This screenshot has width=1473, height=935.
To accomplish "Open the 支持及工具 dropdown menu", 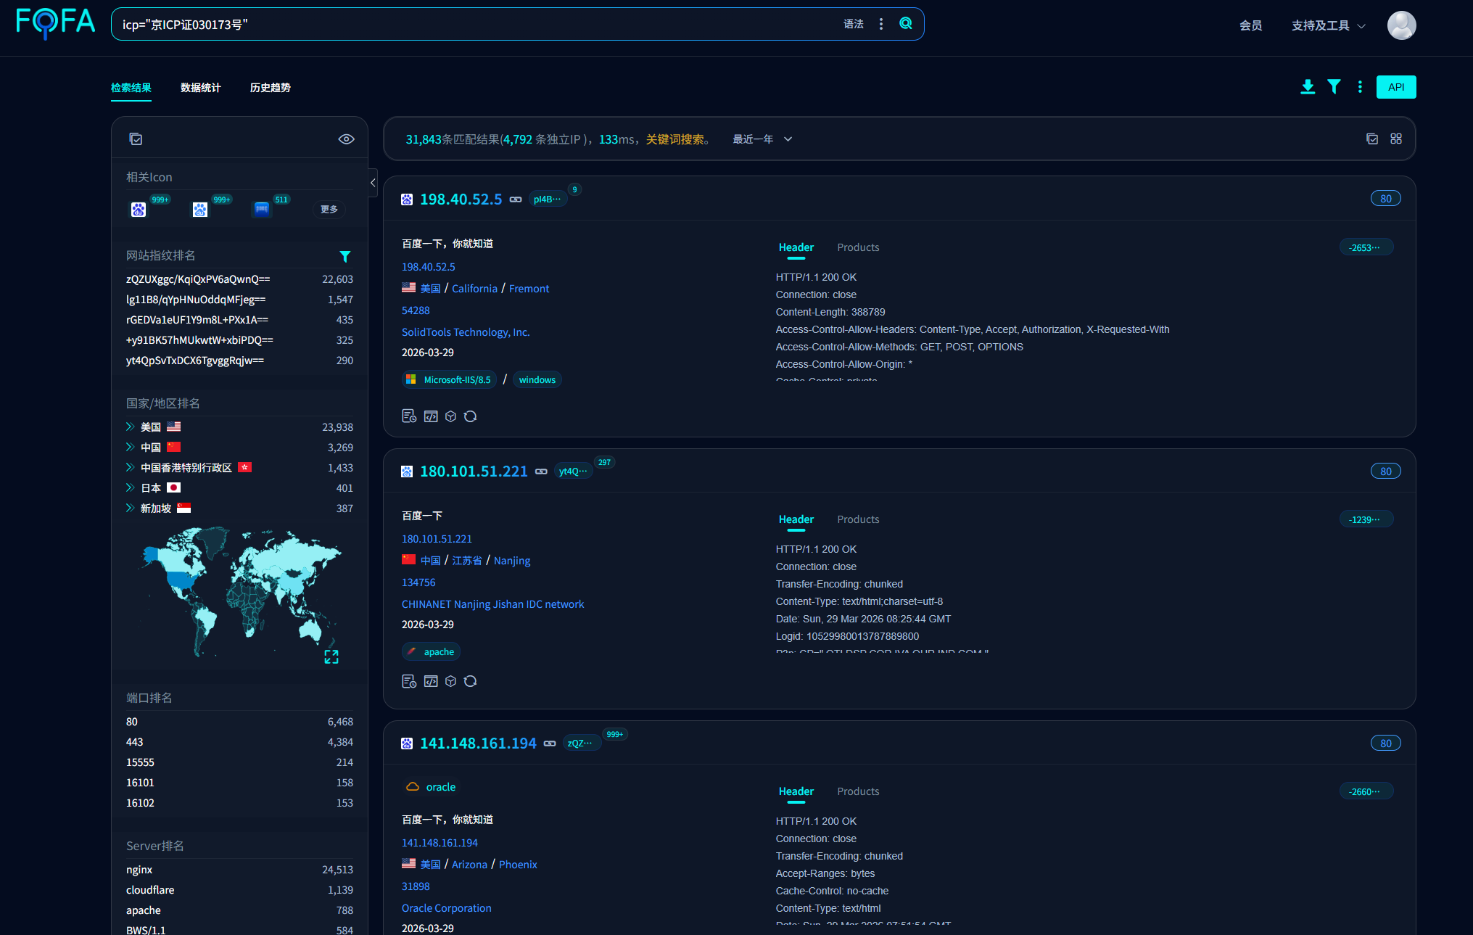I will [x=1329, y=25].
